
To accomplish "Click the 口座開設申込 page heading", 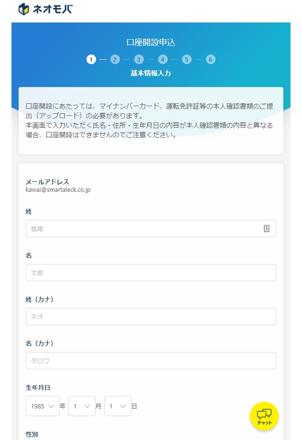I will (x=151, y=42).
